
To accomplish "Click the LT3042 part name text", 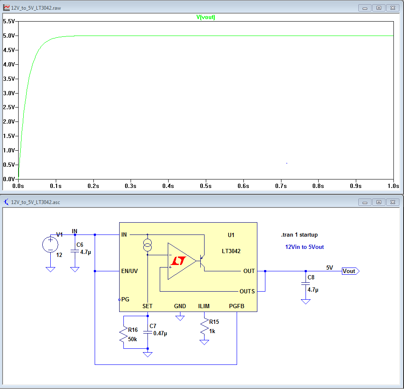I will click(231, 251).
